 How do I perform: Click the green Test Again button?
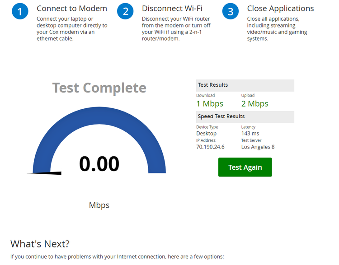[245, 167]
